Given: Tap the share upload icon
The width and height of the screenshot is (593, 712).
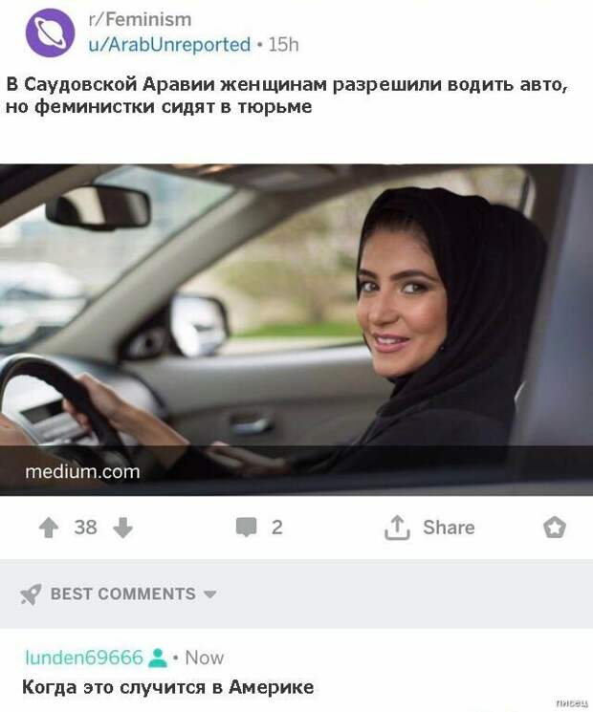Looking at the screenshot, I should [397, 528].
